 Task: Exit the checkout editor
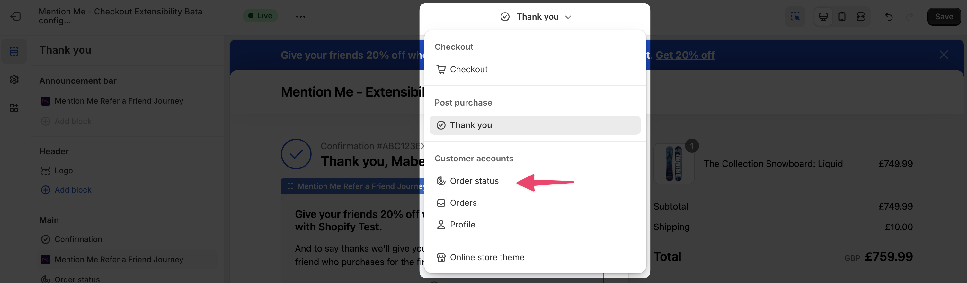[15, 16]
